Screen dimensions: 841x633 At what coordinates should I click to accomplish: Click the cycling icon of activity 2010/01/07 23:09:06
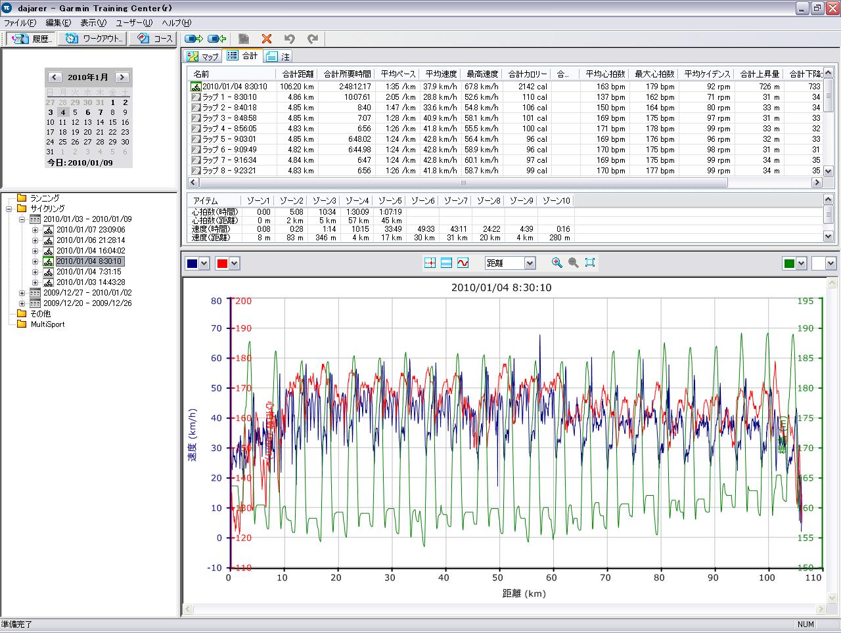click(x=49, y=230)
